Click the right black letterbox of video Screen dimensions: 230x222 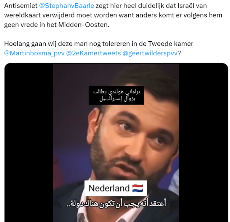click(203, 143)
